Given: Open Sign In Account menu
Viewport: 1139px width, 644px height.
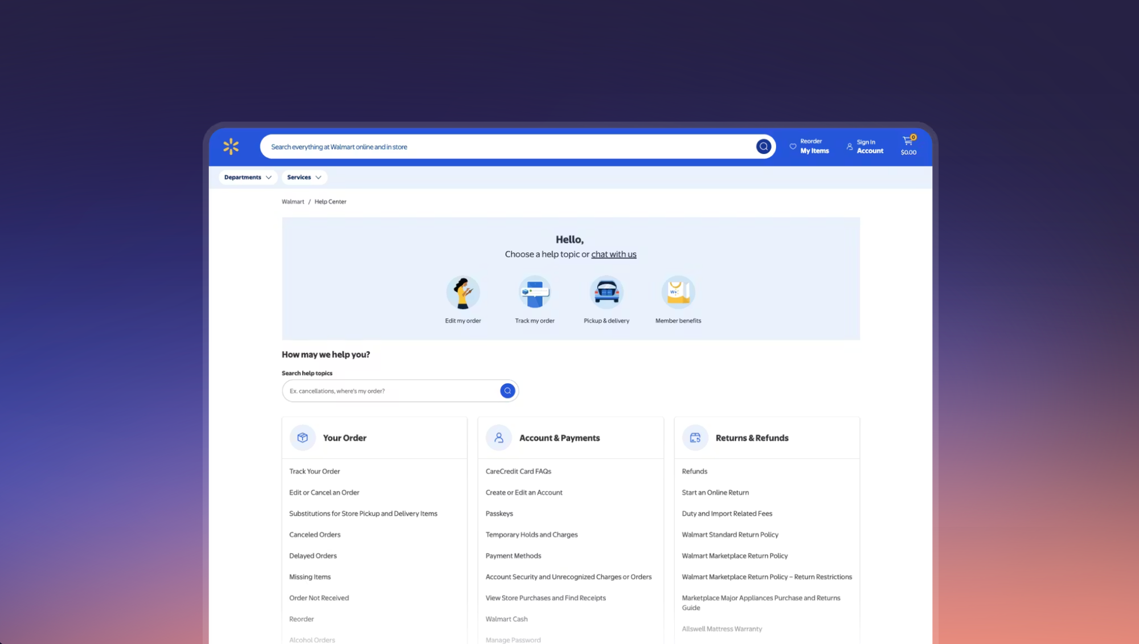Looking at the screenshot, I should pos(865,146).
